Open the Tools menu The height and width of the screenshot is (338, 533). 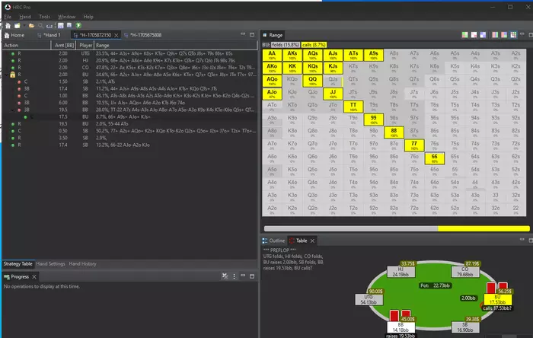(x=44, y=17)
